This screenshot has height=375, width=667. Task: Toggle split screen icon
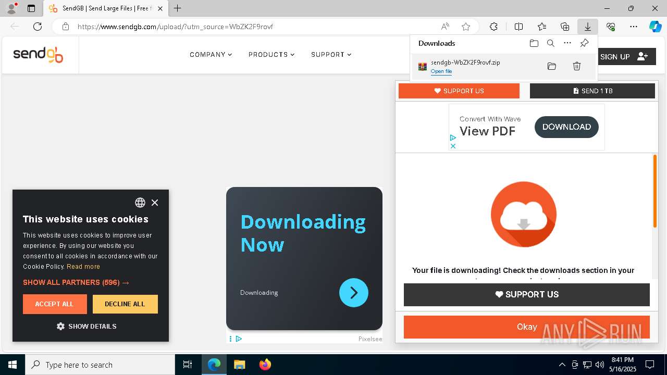click(518, 27)
